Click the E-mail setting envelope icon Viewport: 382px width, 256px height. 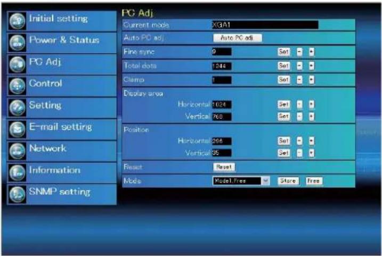(x=17, y=129)
